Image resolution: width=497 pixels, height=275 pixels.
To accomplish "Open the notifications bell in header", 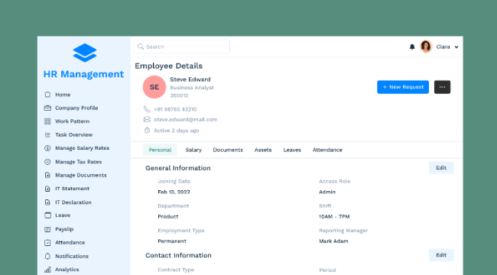I will [412, 47].
